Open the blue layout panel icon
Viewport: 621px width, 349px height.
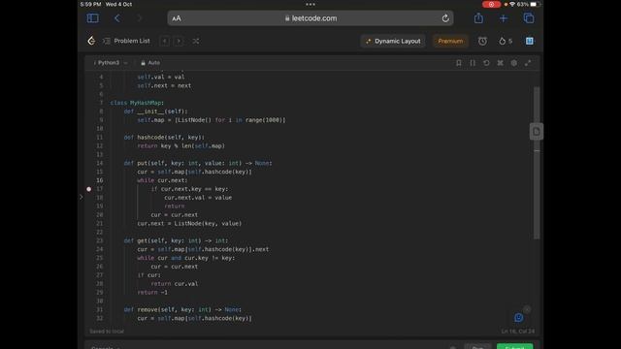(530, 41)
